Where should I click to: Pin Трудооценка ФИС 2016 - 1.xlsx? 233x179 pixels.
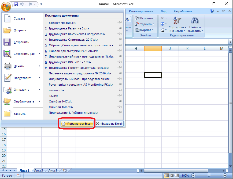click(120, 62)
